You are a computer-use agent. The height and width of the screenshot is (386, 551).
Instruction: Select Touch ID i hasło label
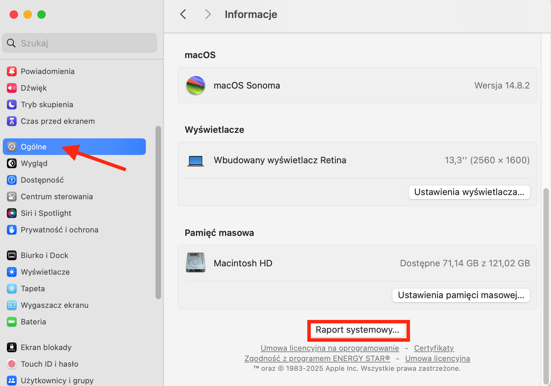point(49,364)
